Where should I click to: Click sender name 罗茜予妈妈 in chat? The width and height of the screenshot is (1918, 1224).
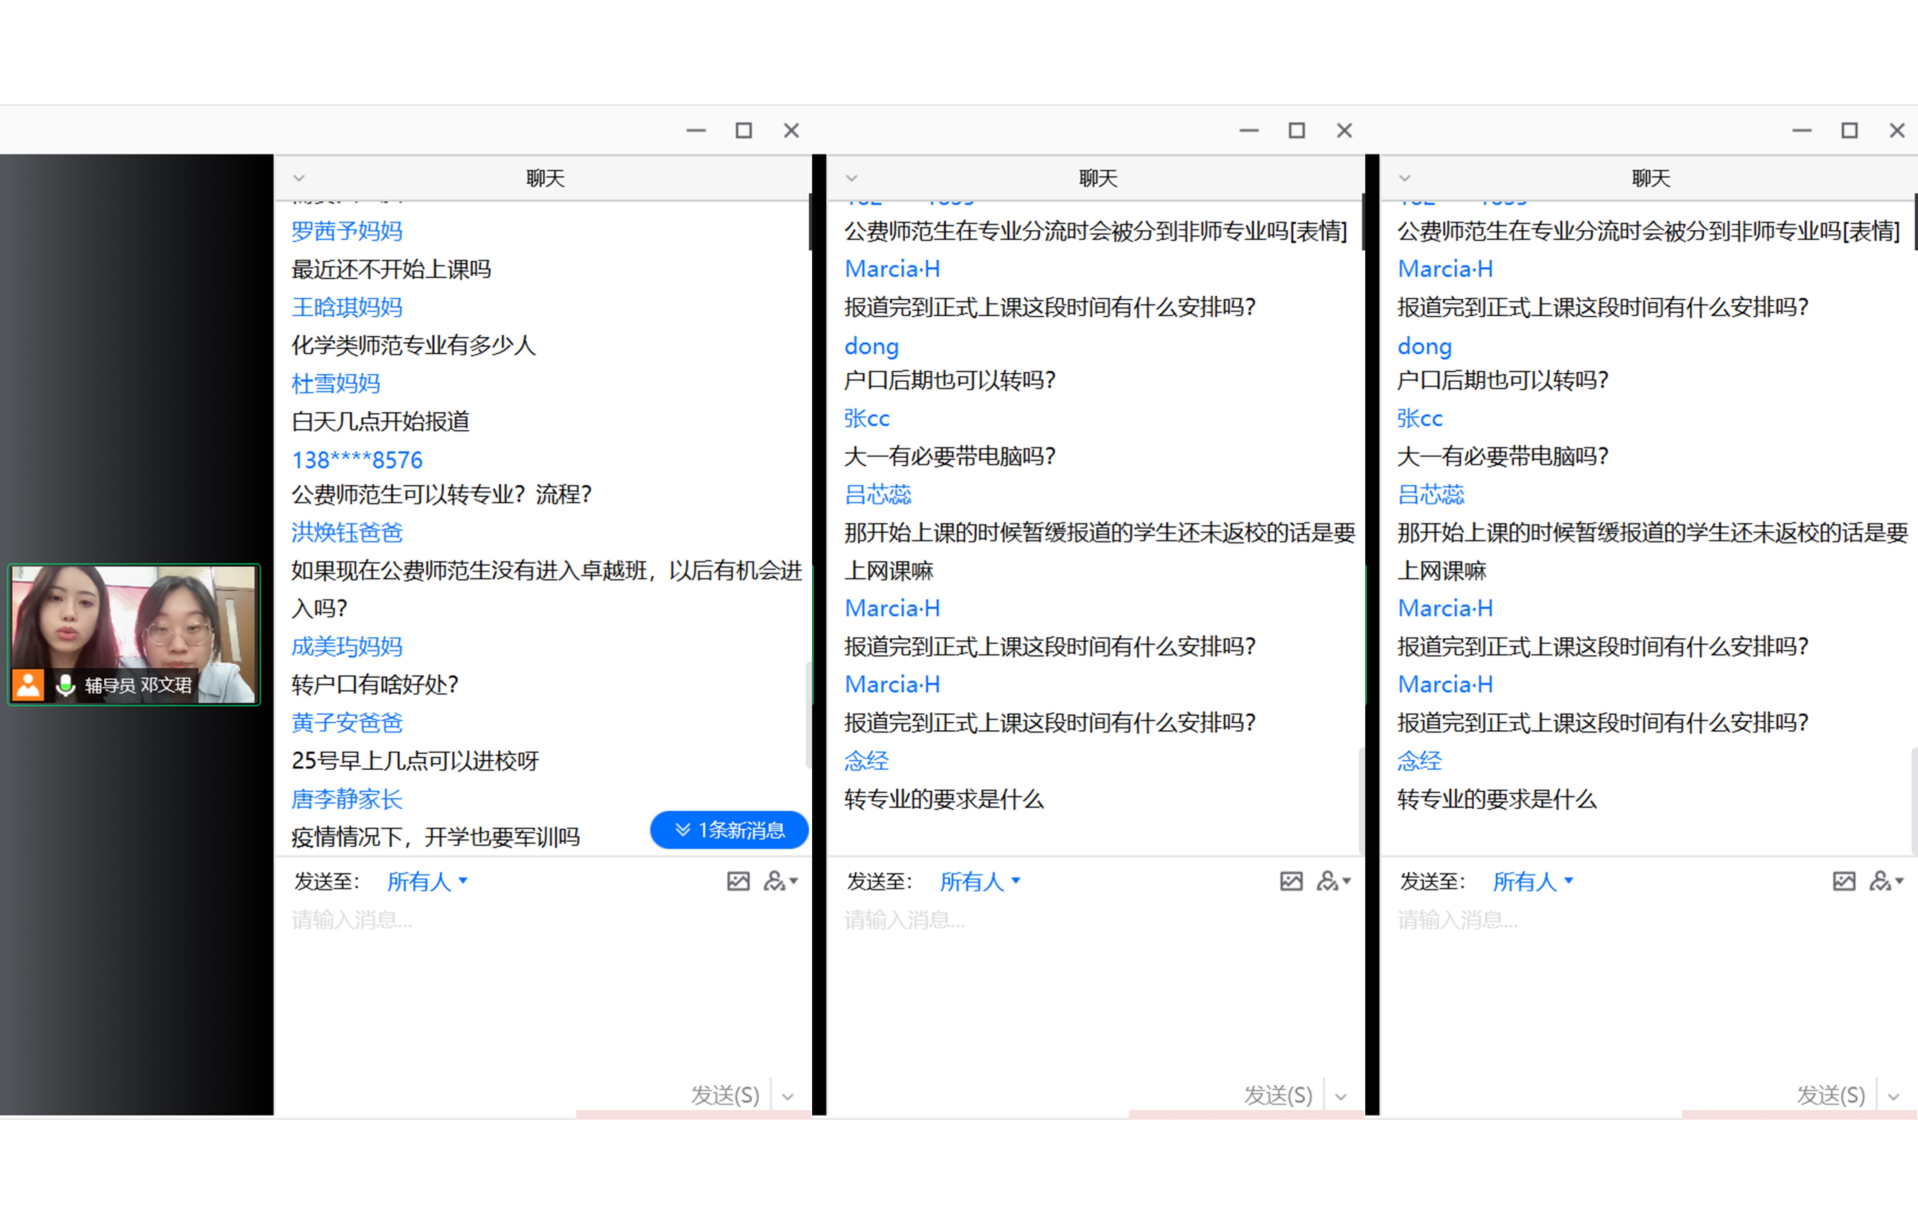click(346, 231)
